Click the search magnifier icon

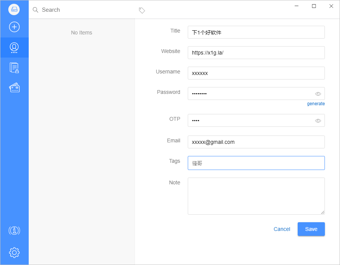click(36, 10)
